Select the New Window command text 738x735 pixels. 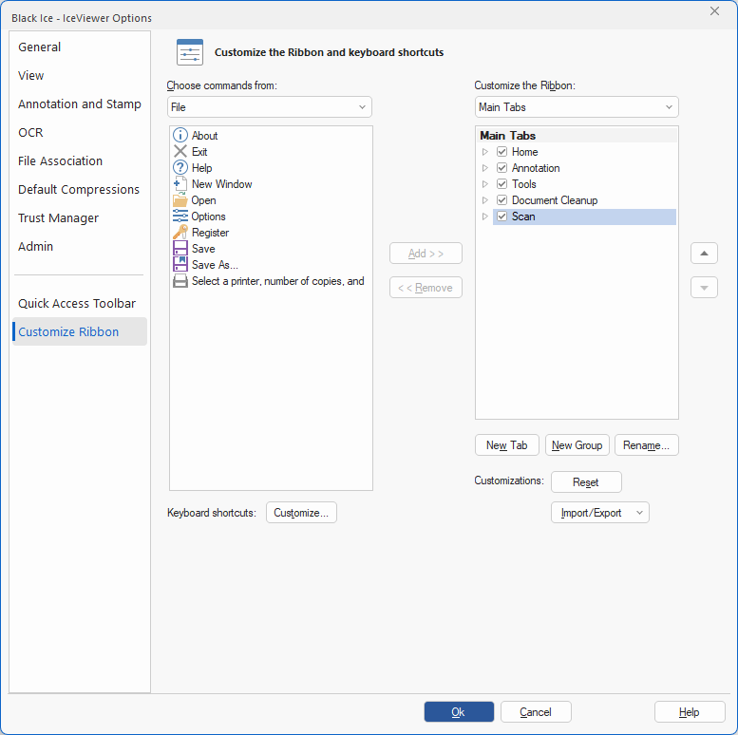pyautogui.click(x=222, y=183)
